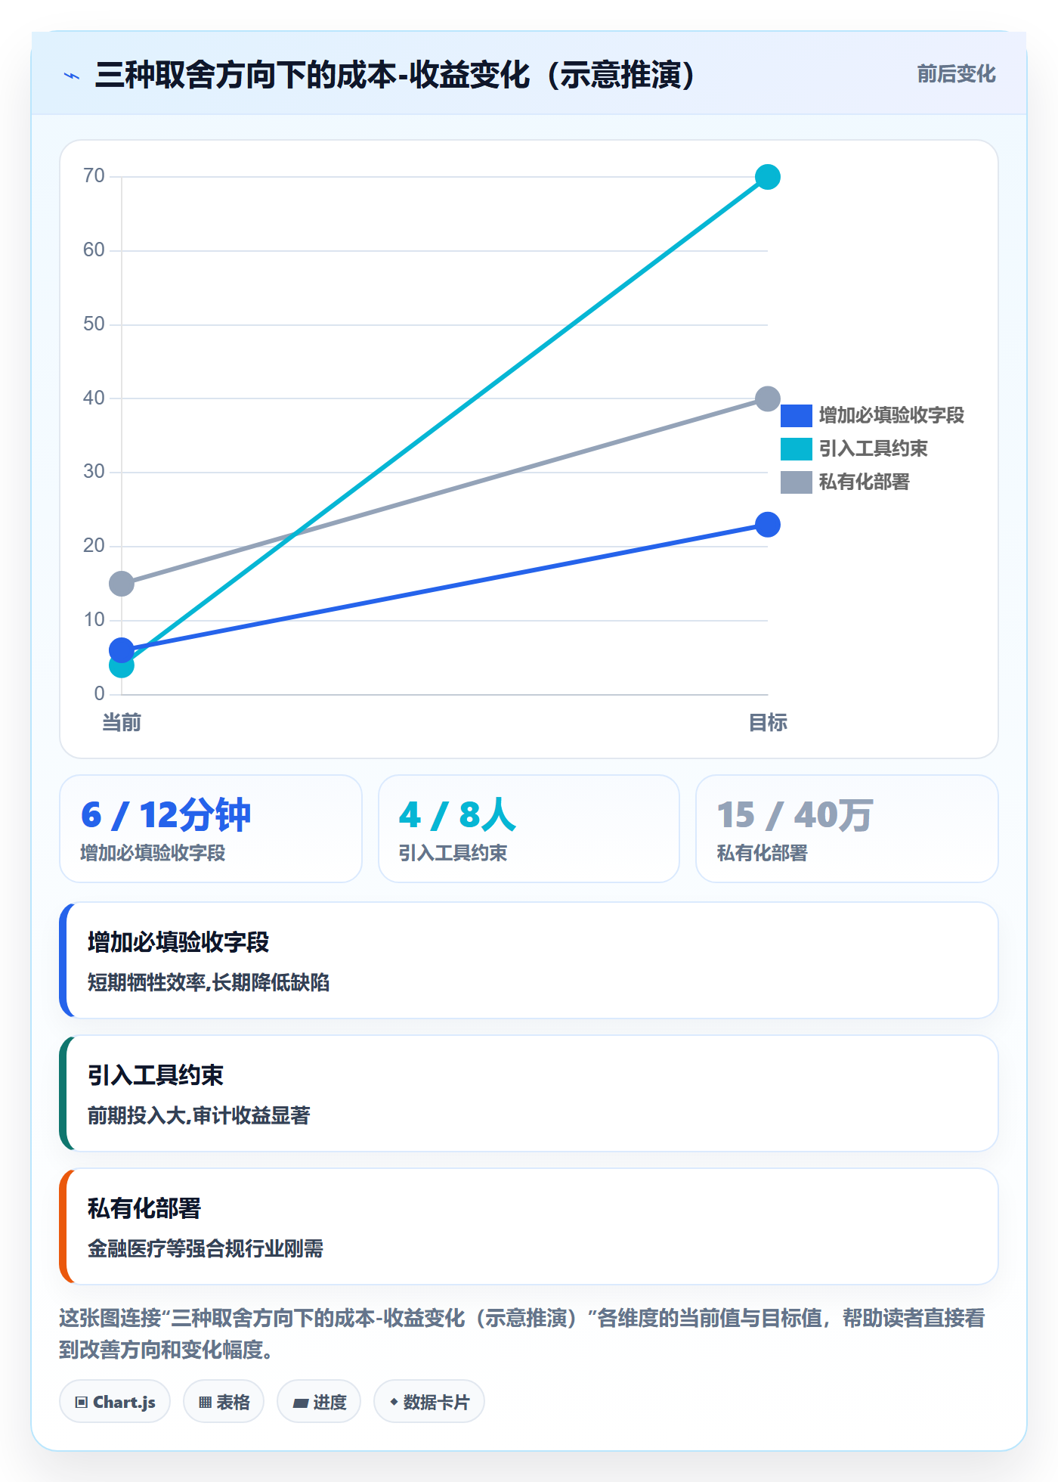Click the teal data point at value 70
This screenshot has height=1482, width=1058.
pos(768,177)
